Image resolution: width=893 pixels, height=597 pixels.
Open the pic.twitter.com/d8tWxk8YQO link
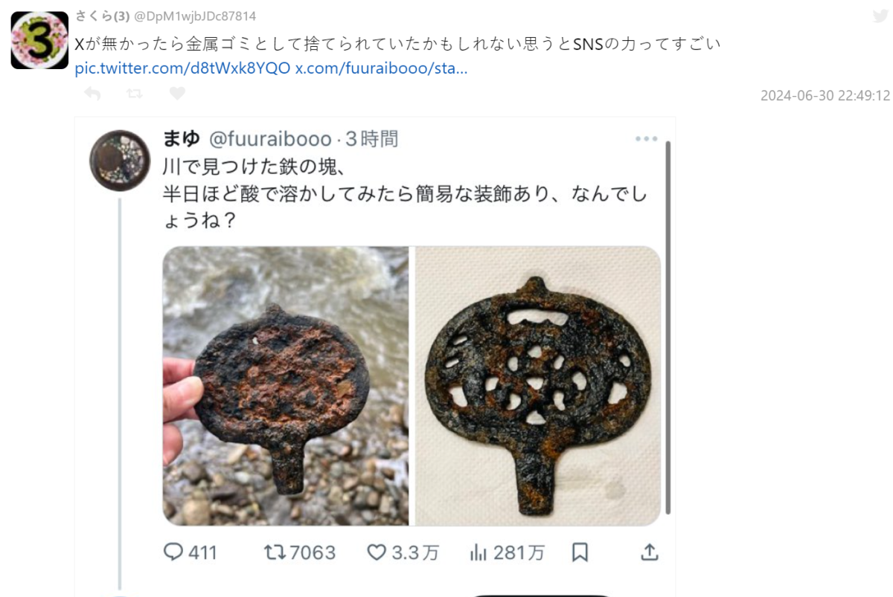click(x=183, y=68)
